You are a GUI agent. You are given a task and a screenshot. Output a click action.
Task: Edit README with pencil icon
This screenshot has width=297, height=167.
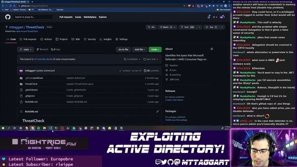157,111
